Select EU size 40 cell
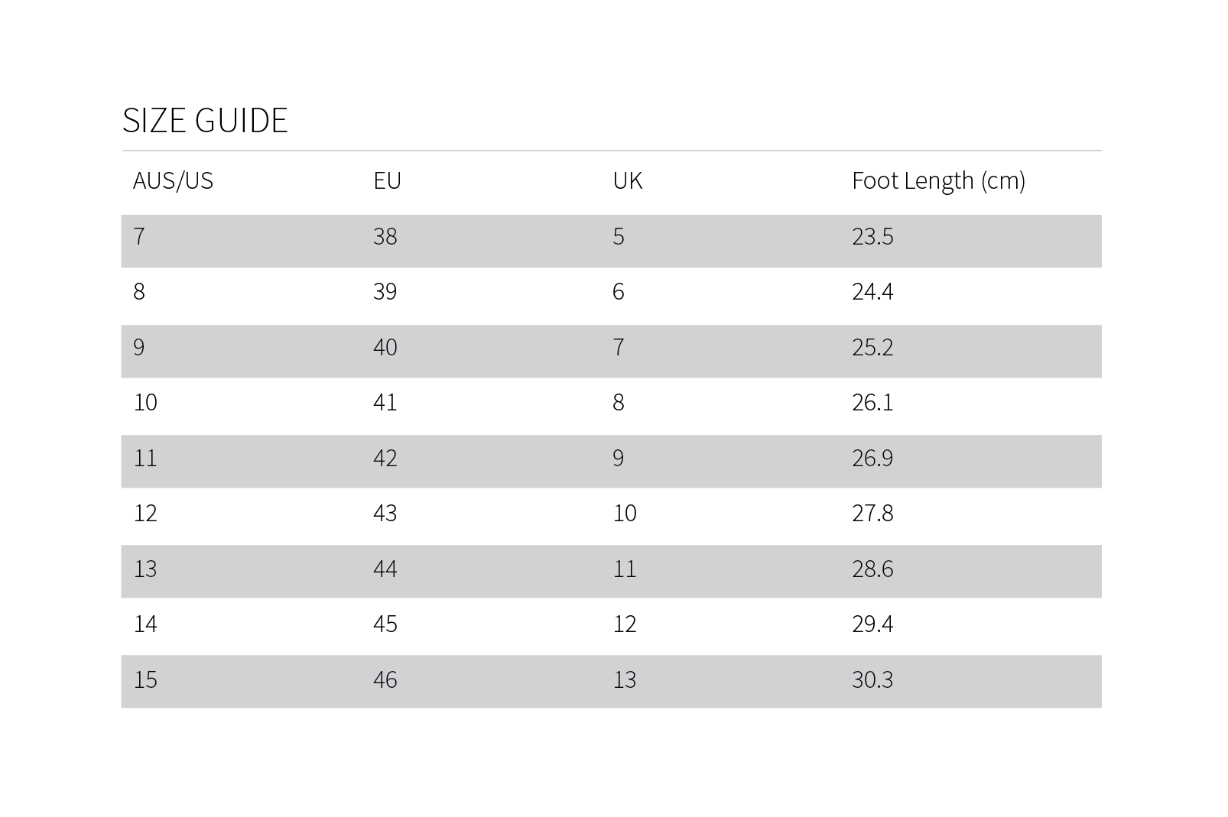 (385, 348)
